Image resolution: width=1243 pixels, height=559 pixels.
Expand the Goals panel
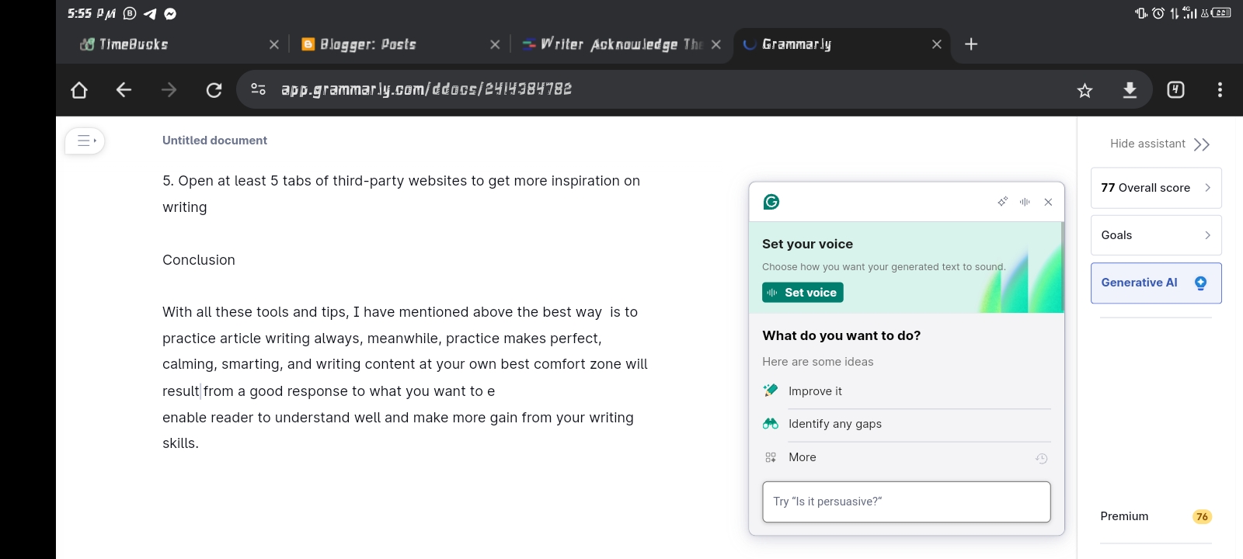coord(1156,235)
